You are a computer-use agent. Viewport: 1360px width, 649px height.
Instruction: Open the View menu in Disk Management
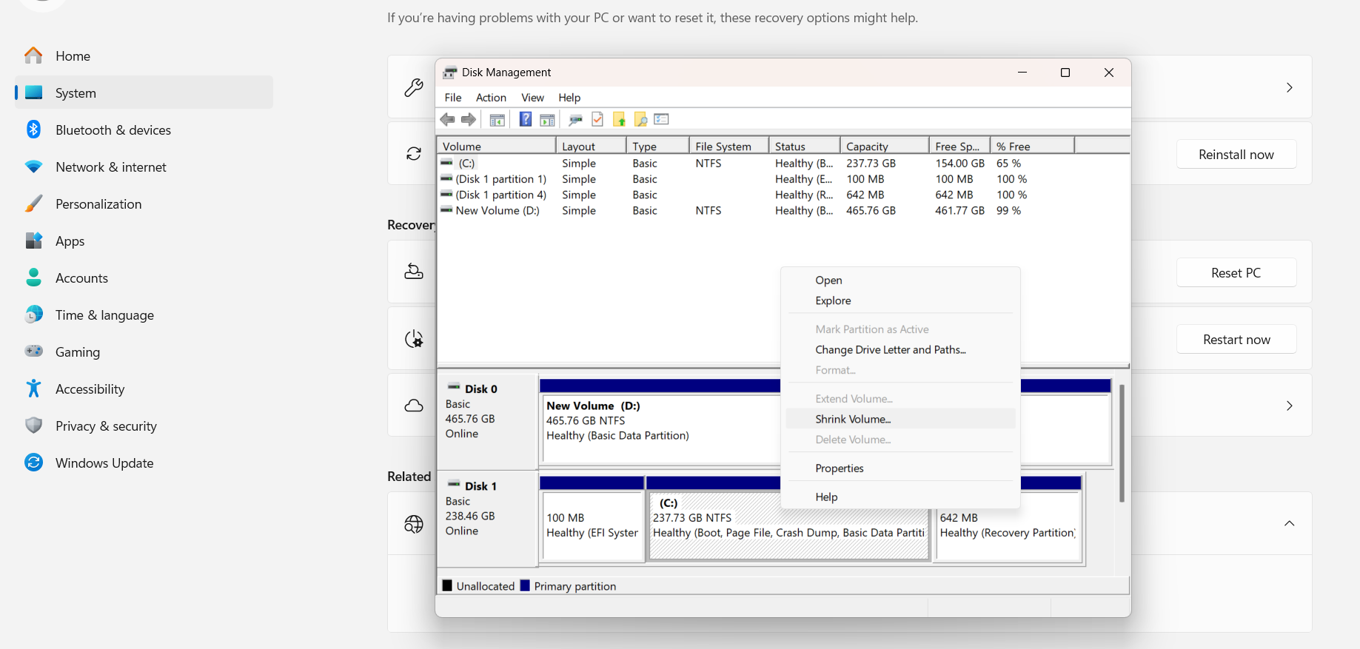pyautogui.click(x=532, y=98)
